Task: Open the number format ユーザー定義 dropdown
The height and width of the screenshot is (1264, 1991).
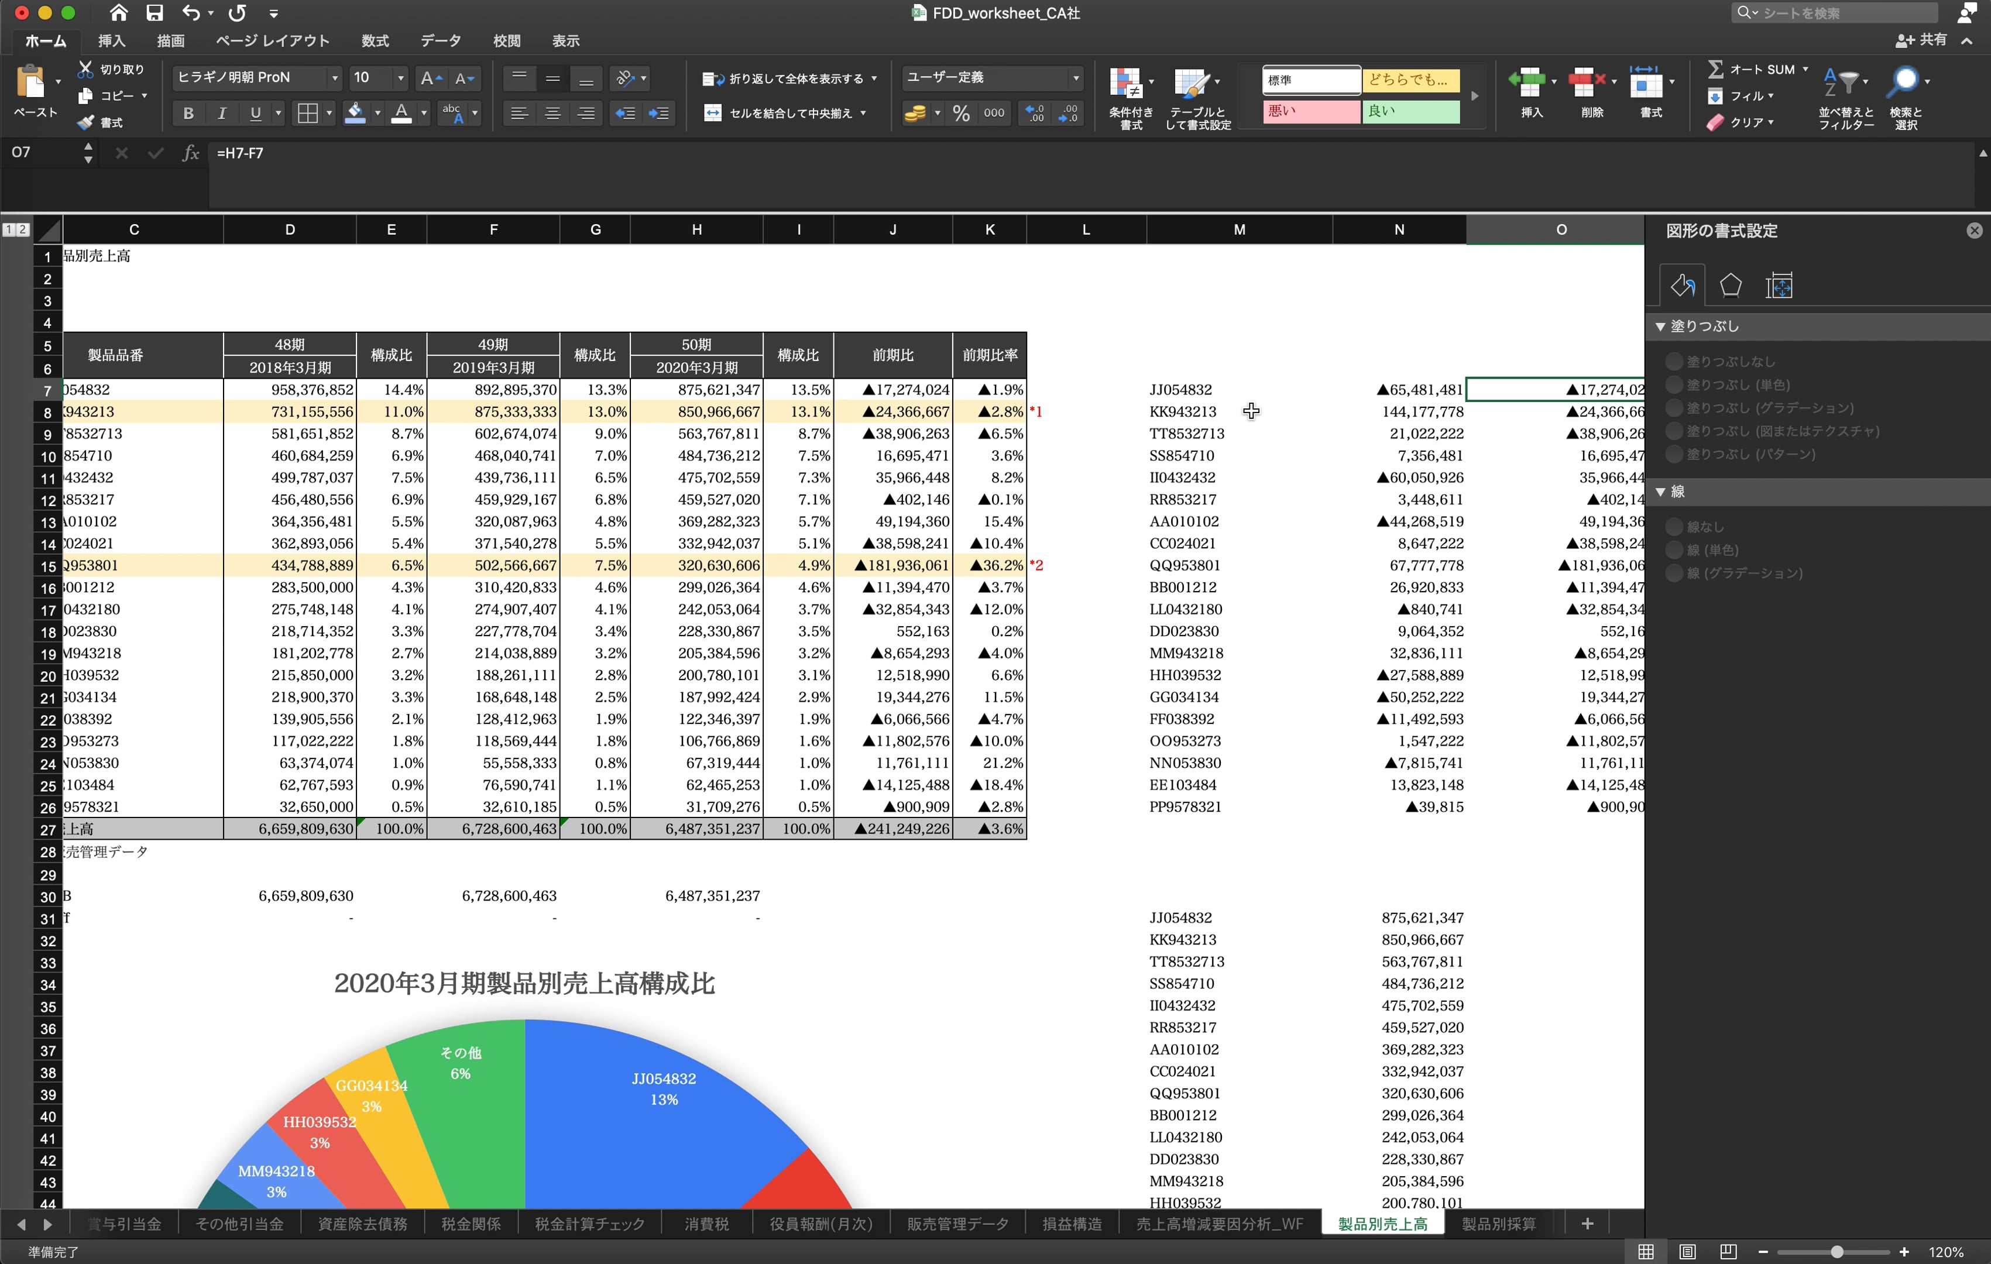Action: pos(1075,78)
